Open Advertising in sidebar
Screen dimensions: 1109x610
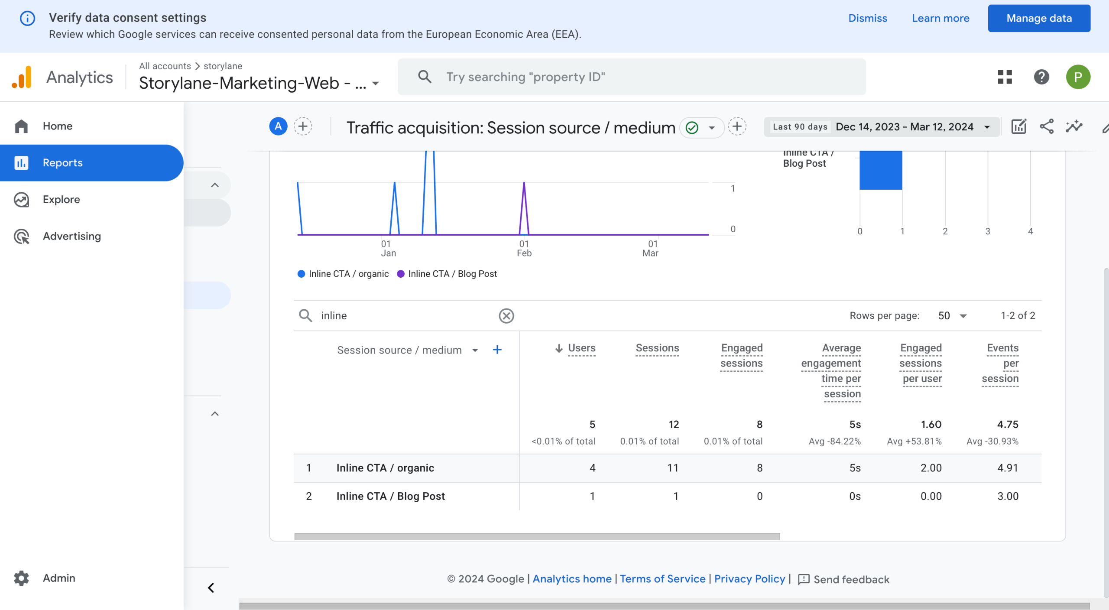pyautogui.click(x=92, y=237)
